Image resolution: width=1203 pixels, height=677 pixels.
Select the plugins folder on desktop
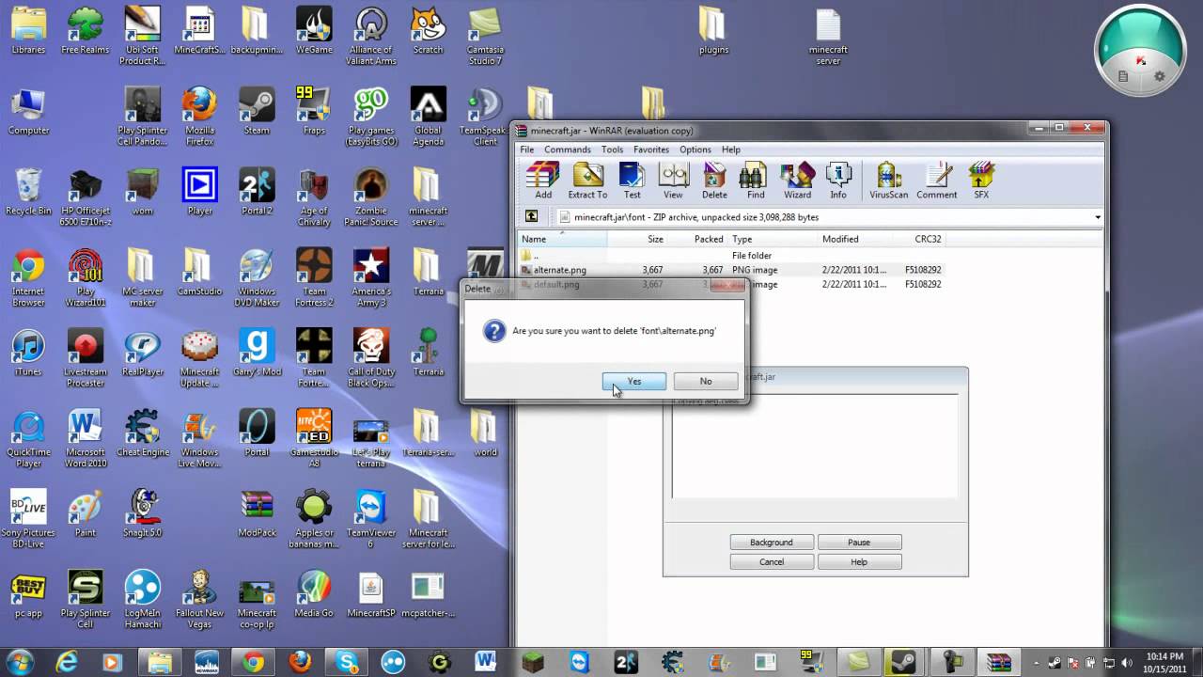tap(713, 31)
